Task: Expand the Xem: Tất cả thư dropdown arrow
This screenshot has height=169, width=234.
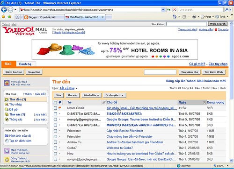Action: point(77,88)
